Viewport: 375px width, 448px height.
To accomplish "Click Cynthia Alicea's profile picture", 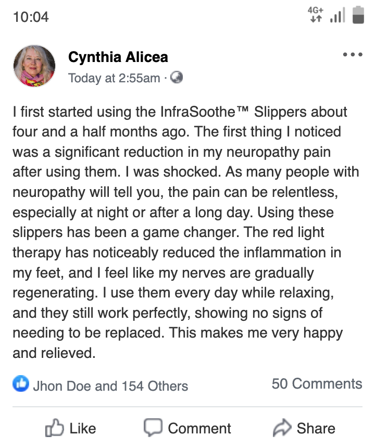I will click(34, 66).
